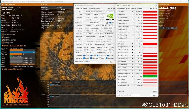Click the GPU temp orange bar in FurMark
This screenshot has height=109, width=189.
[x=16, y=50]
